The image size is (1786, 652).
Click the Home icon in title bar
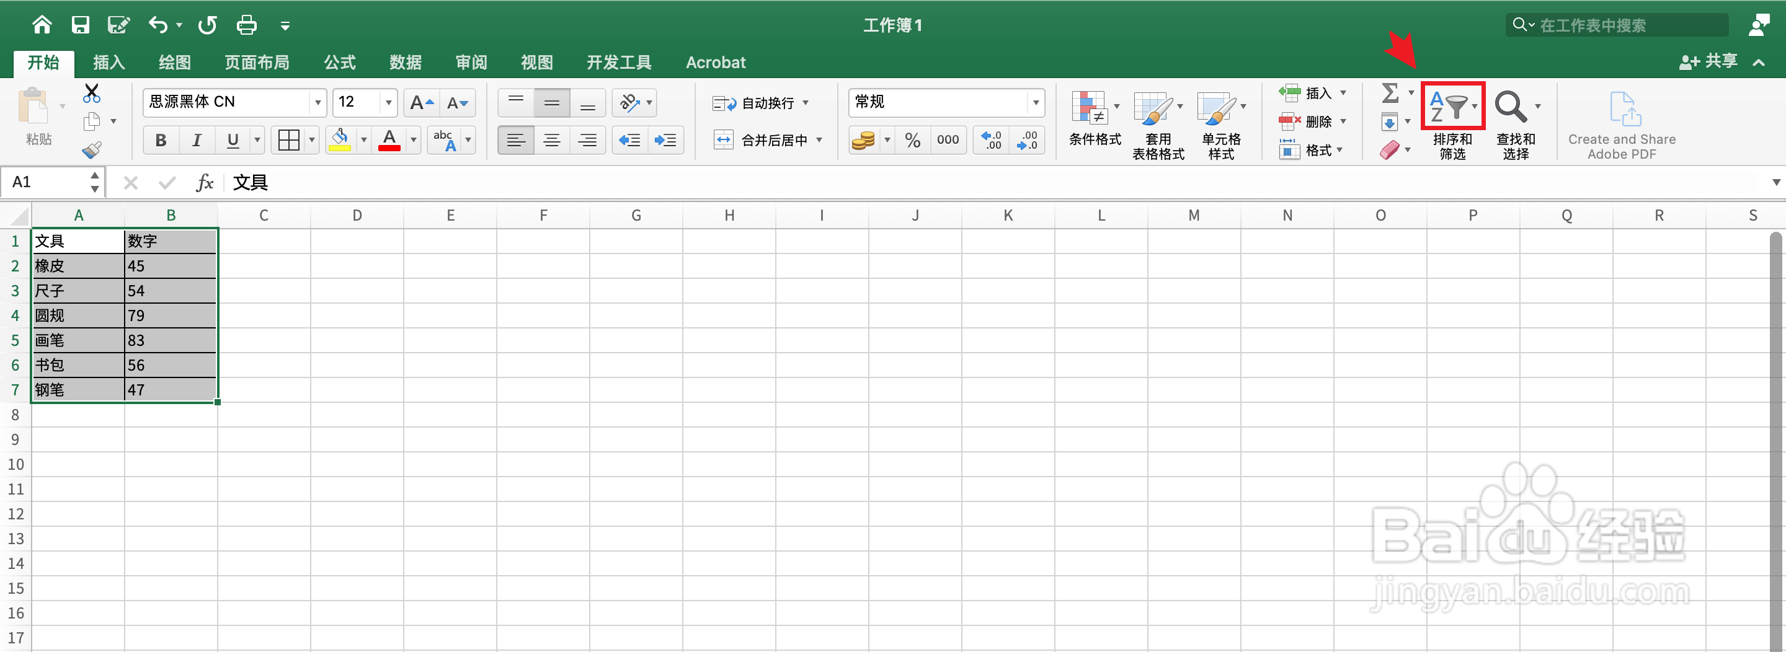42,25
